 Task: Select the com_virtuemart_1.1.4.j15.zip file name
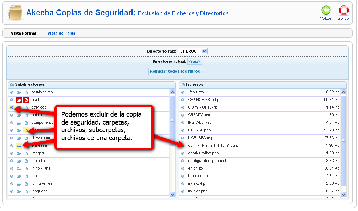coord(214,146)
